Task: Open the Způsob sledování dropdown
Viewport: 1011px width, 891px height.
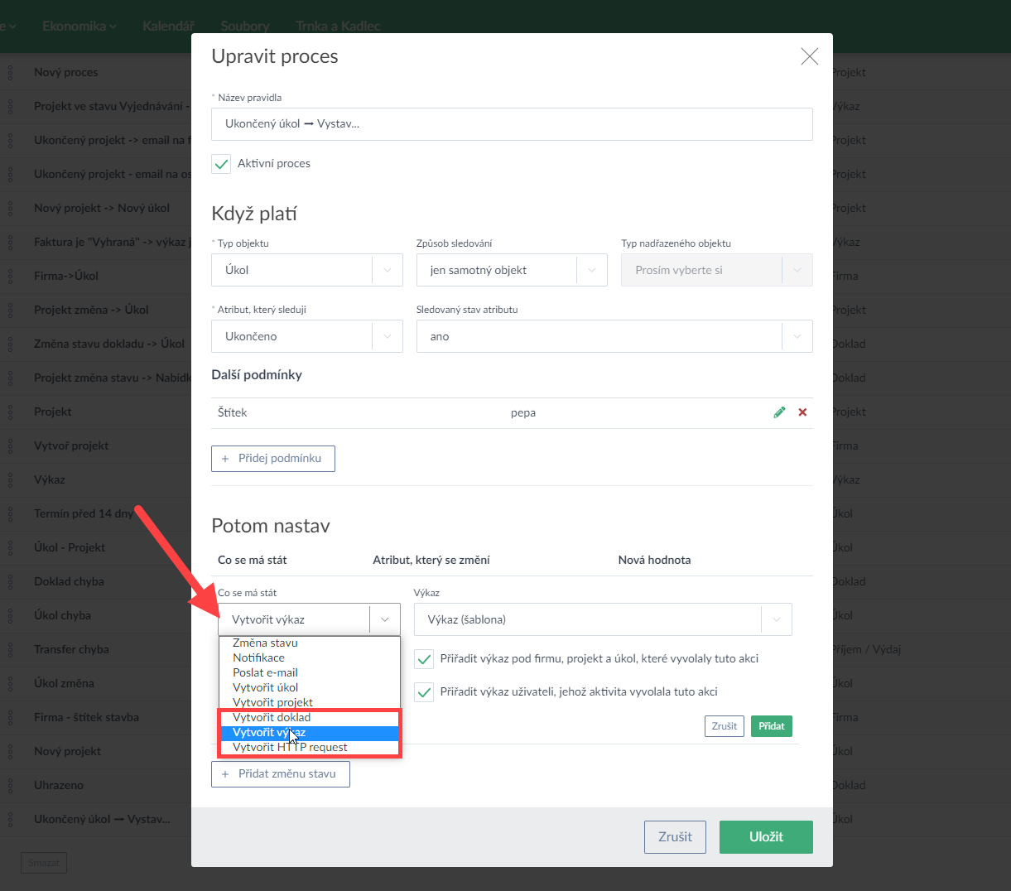Action: click(512, 270)
